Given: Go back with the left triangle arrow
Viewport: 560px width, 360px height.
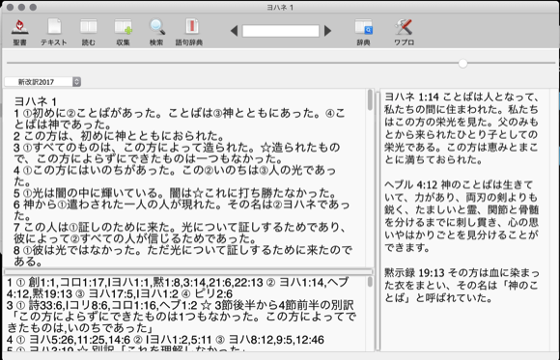Looking at the screenshot, I should (x=234, y=31).
